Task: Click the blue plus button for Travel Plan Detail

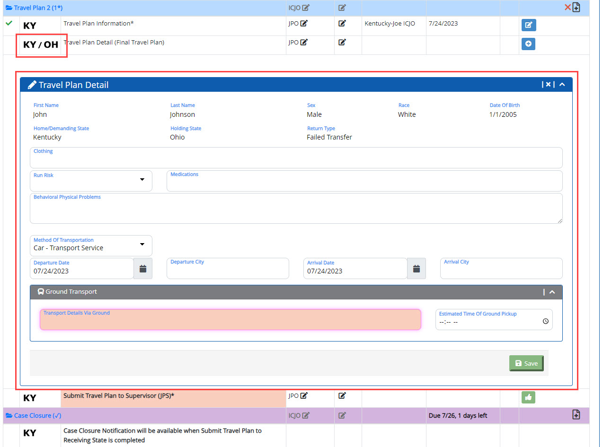Action: tap(528, 44)
